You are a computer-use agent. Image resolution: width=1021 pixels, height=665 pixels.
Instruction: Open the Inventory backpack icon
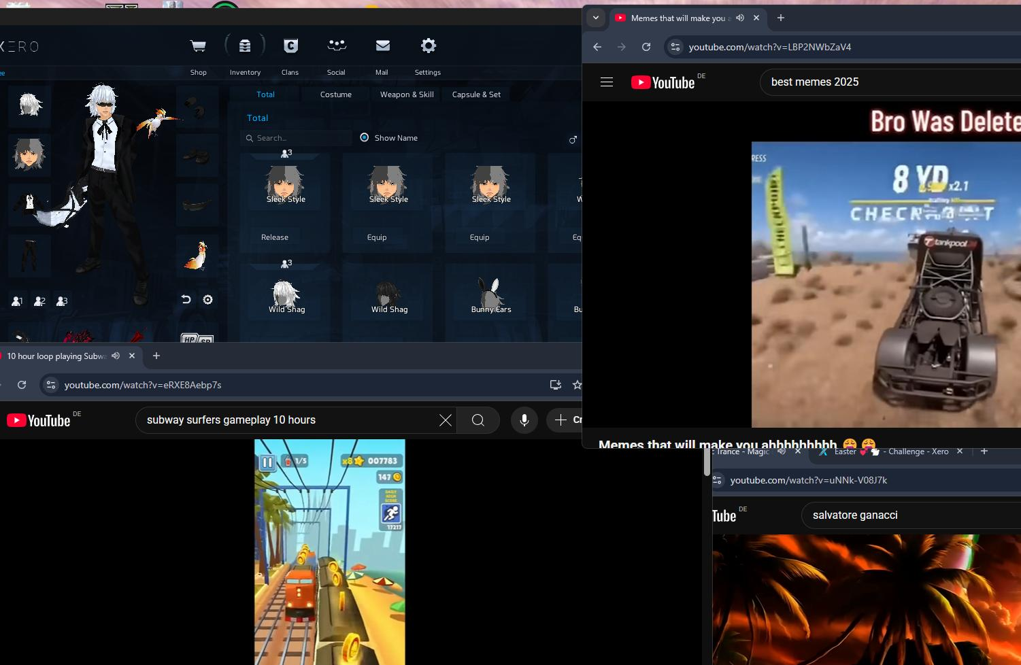point(245,46)
